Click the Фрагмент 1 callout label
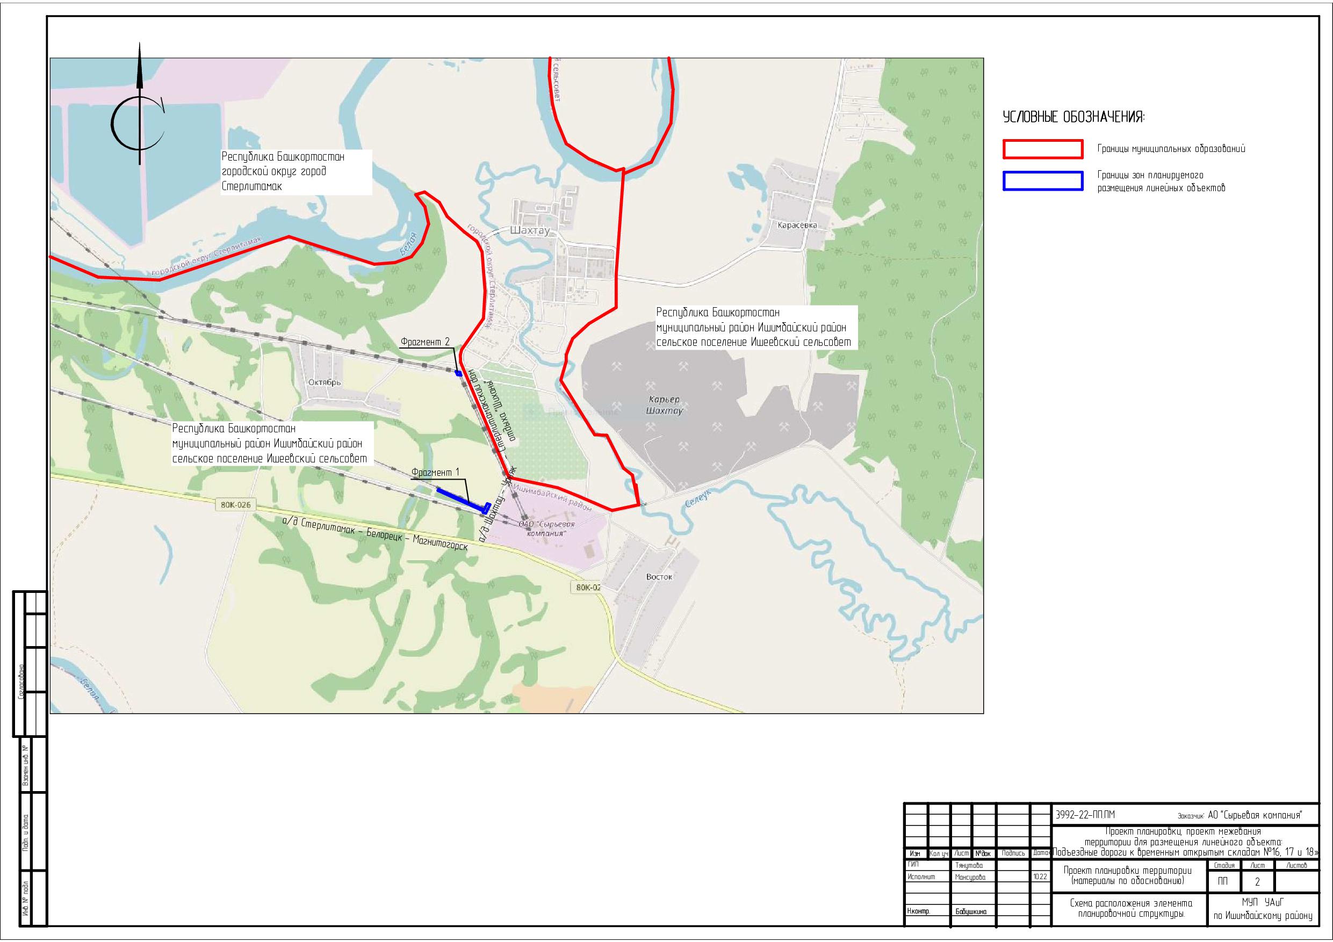The width and height of the screenshot is (1333, 942). tap(435, 473)
